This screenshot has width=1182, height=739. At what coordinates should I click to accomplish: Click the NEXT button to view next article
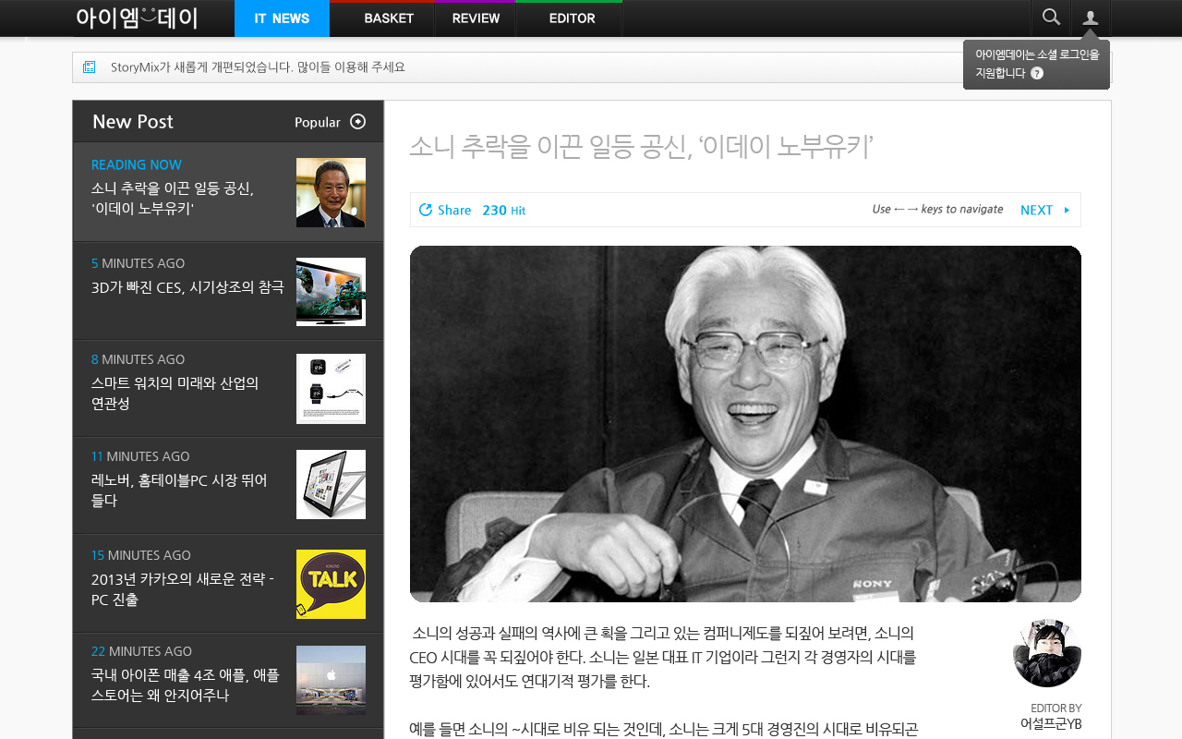(x=1036, y=210)
